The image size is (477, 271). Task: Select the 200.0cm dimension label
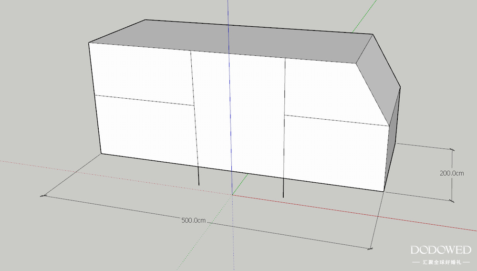(452, 173)
